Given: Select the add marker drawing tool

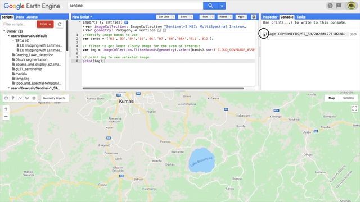Looking at the screenshot, I should coord(13,98).
